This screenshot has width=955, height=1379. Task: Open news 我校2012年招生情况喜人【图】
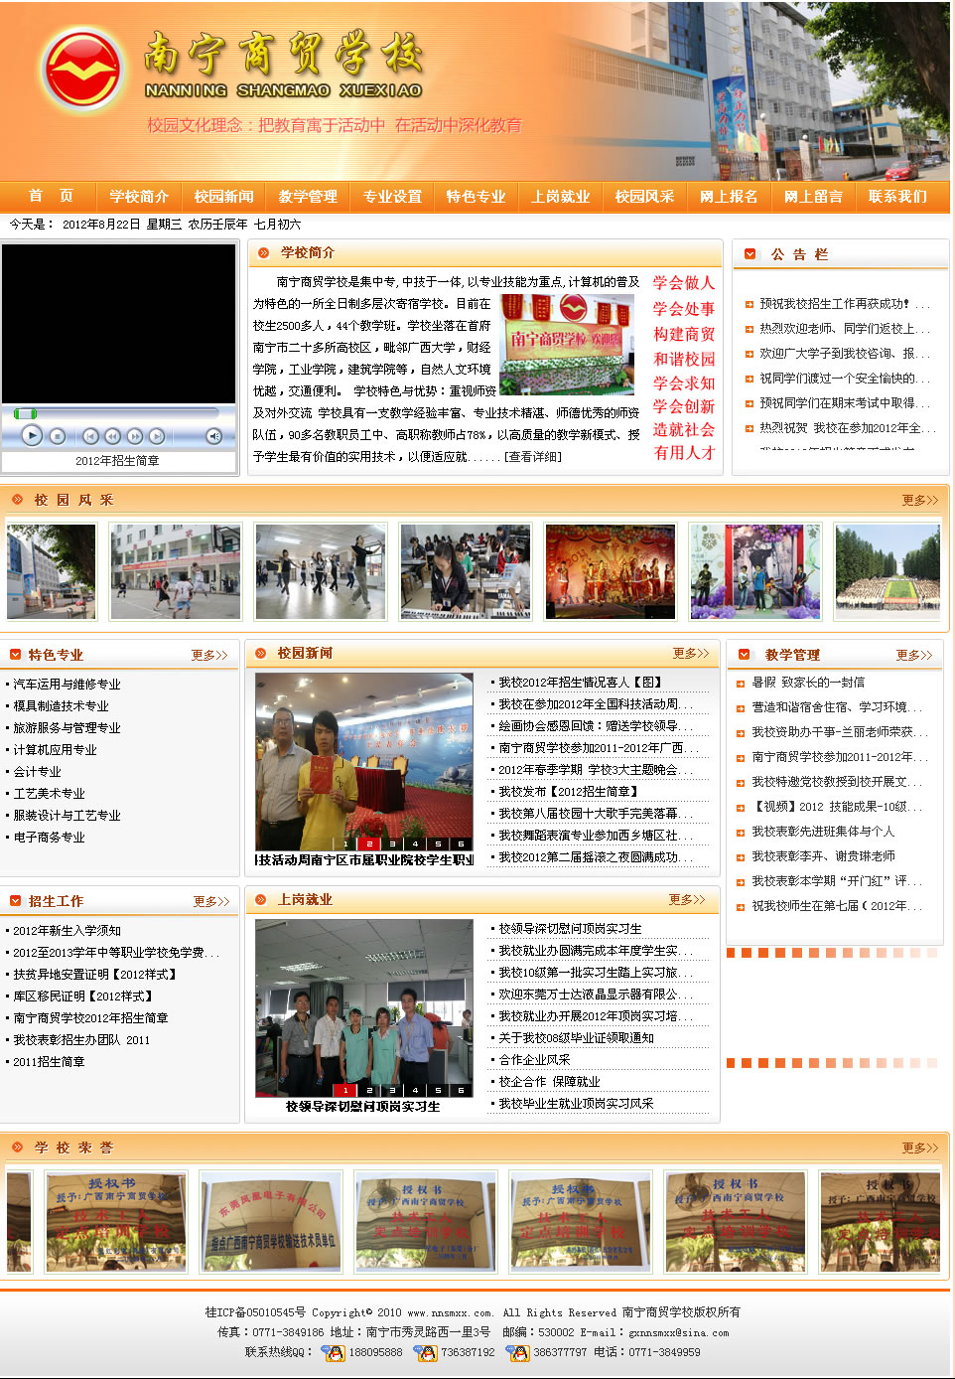(x=580, y=682)
